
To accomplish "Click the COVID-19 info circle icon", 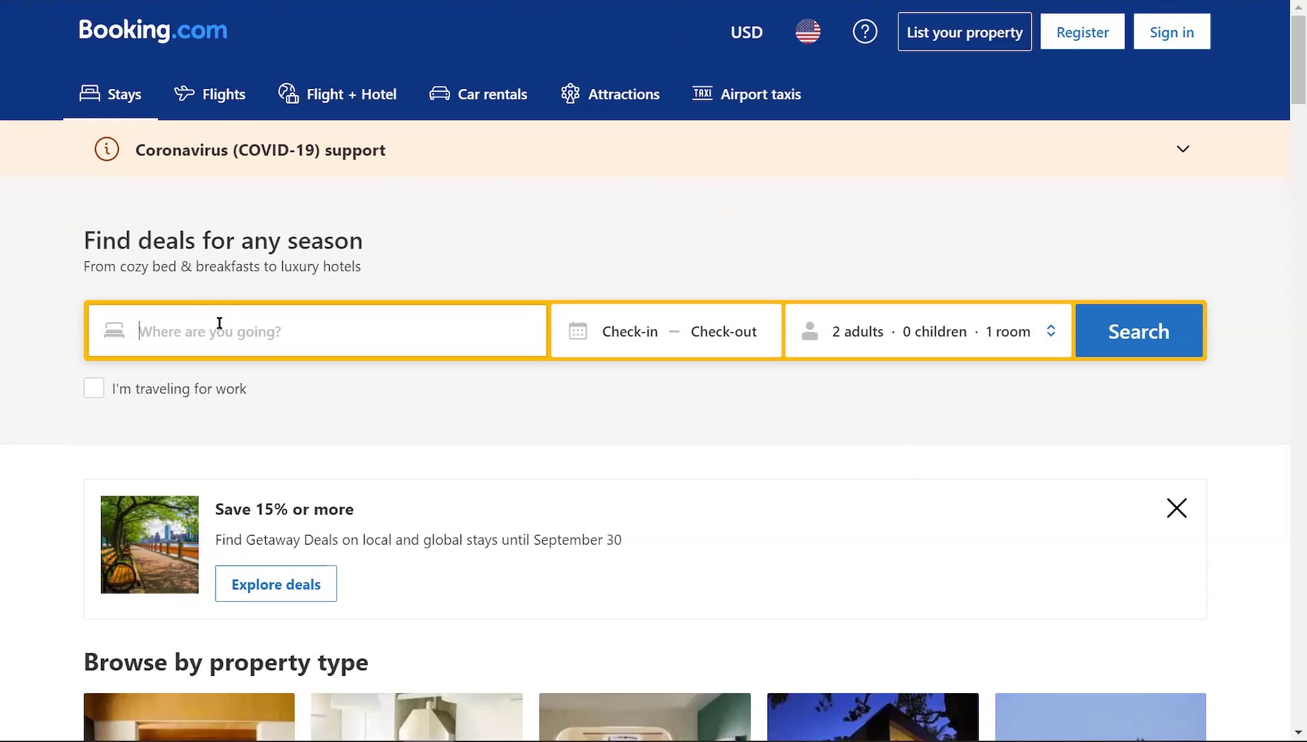I will click(x=107, y=149).
